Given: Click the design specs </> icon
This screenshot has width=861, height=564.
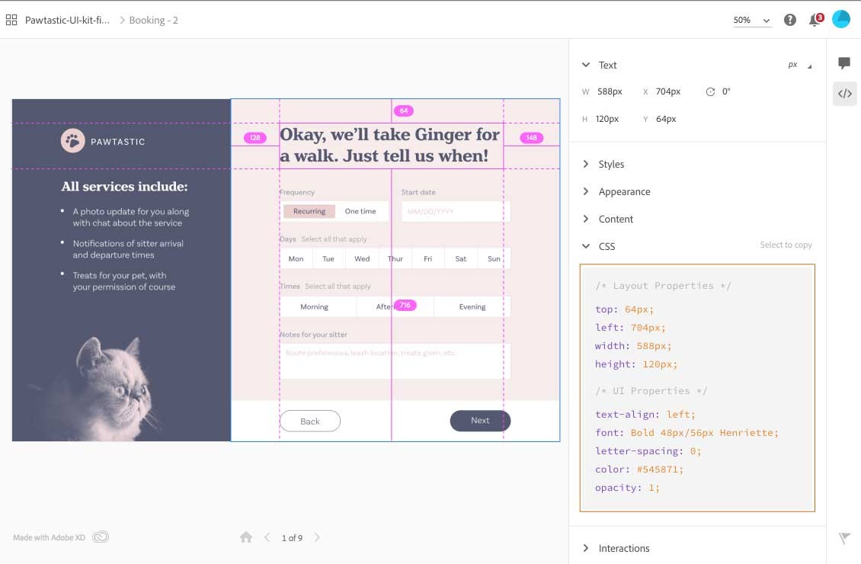Looking at the screenshot, I should tap(844, 93).
